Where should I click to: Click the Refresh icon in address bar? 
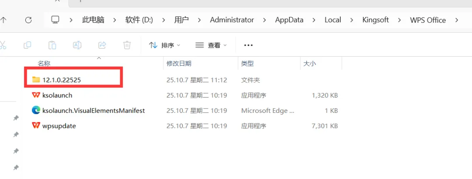(x=28, y=20)
